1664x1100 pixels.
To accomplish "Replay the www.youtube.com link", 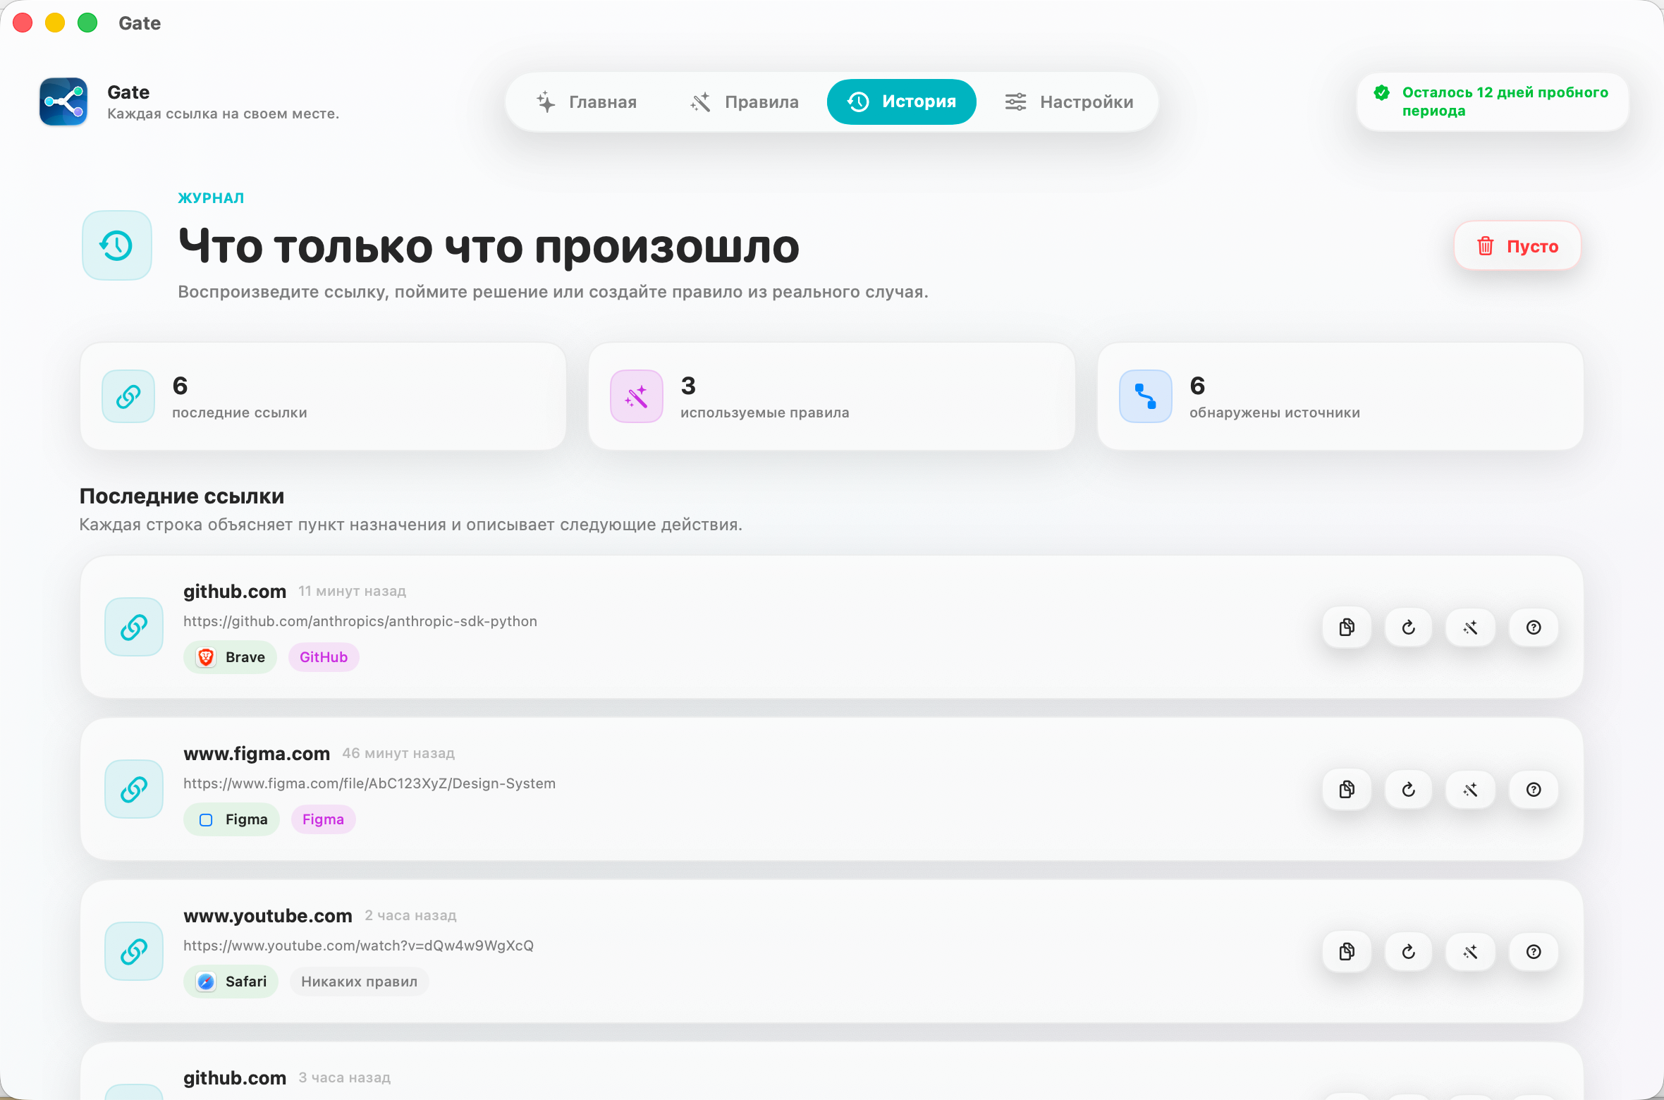I will [x=1409, y=951].
